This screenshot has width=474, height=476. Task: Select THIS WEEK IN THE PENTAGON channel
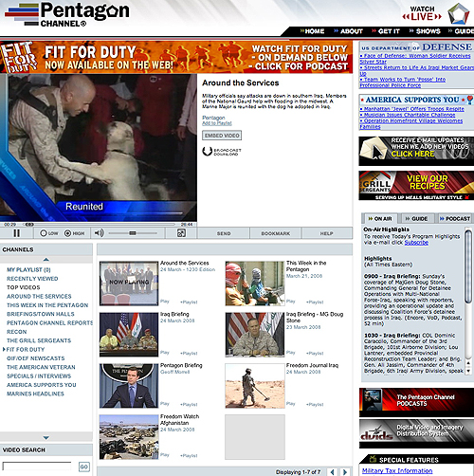(x=47, y=305)
